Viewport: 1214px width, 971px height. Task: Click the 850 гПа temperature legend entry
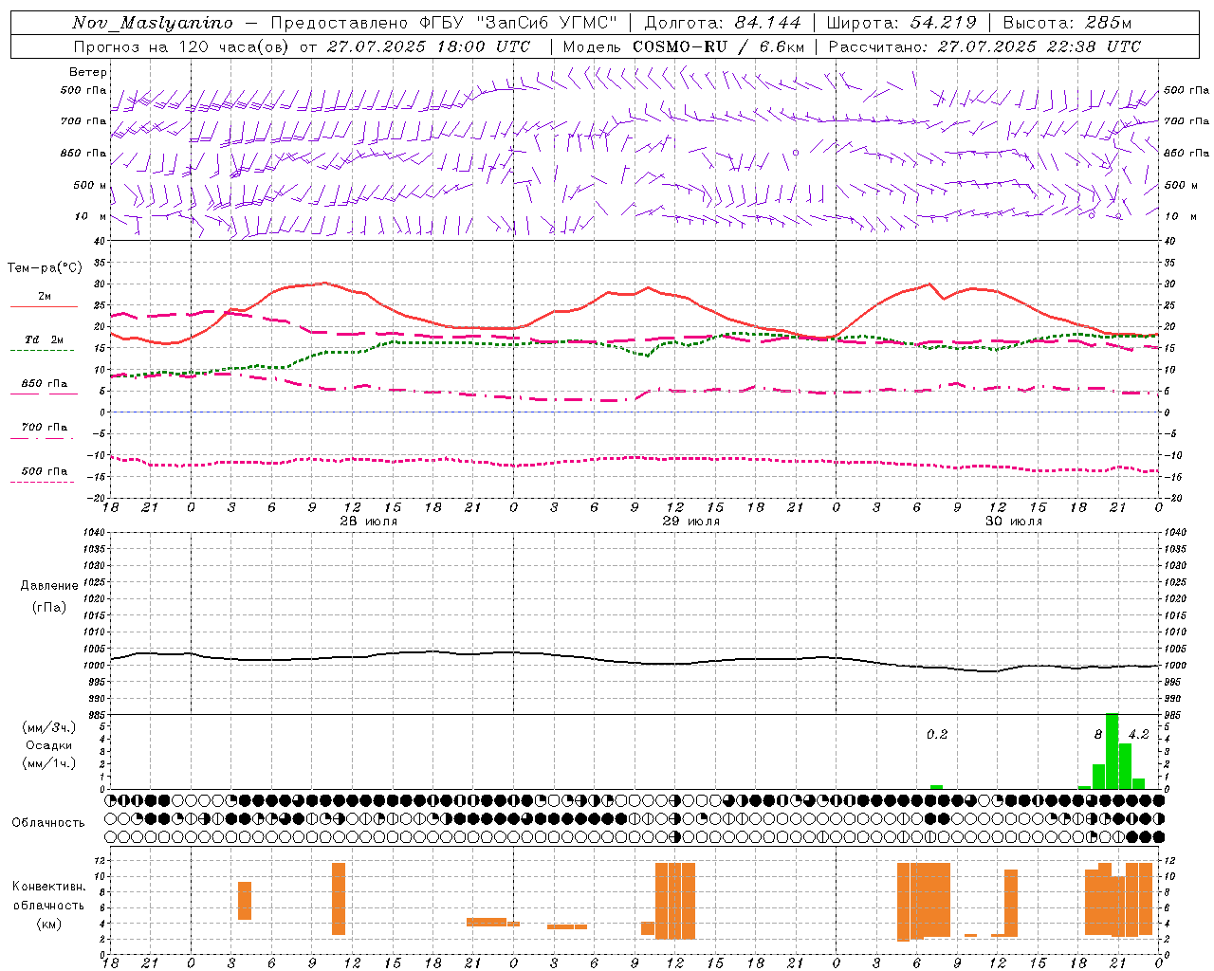(x=45, y=384)
